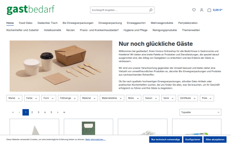Expand the Material filter
The width and height of the screenshot is (231, 144).
89,98
